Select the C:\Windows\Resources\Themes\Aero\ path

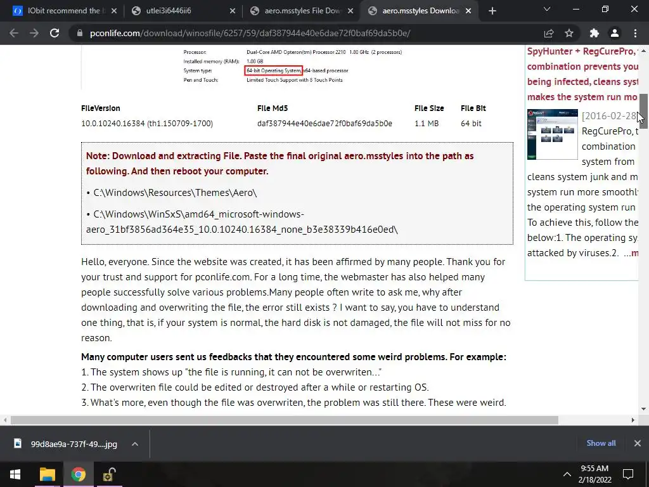(x=175, y=193)
